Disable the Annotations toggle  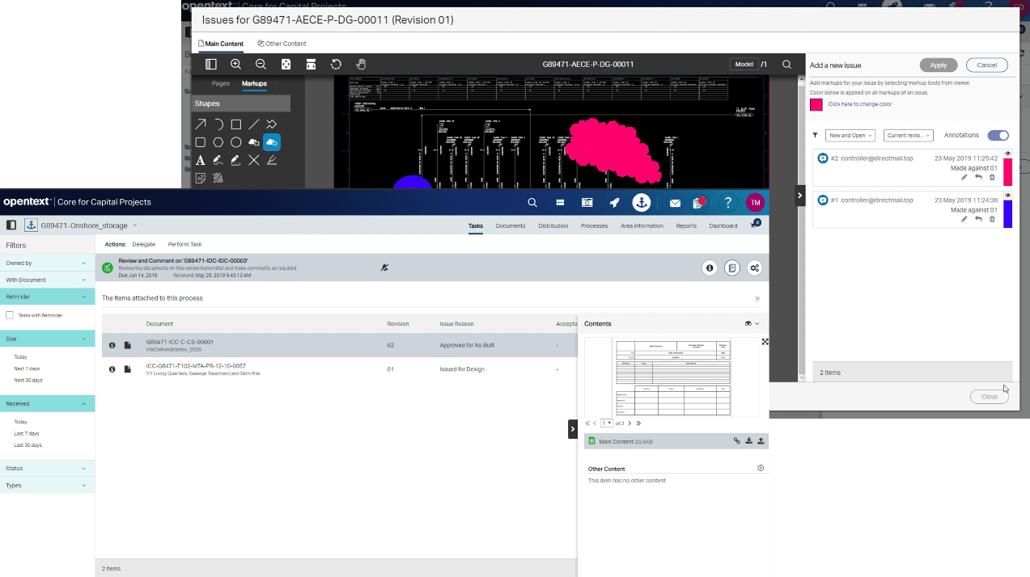(998, 135)
